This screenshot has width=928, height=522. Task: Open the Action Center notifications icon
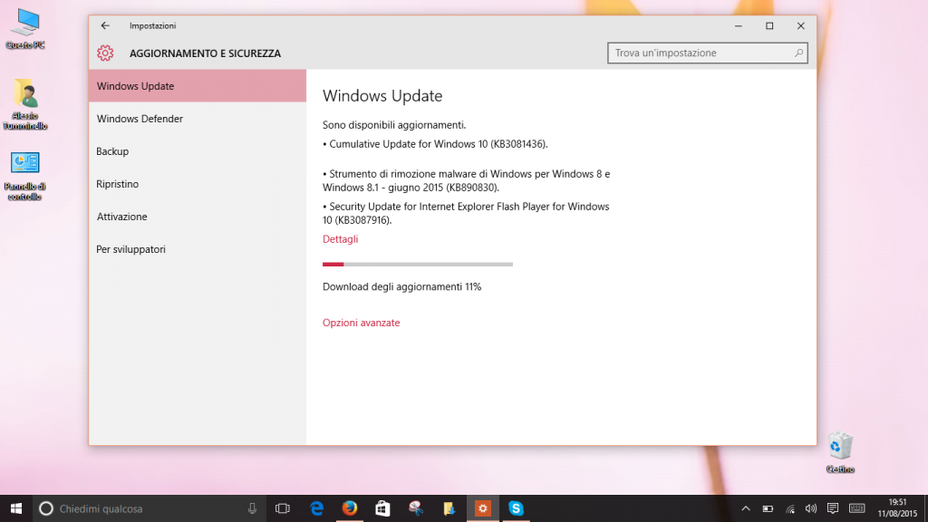833,508
